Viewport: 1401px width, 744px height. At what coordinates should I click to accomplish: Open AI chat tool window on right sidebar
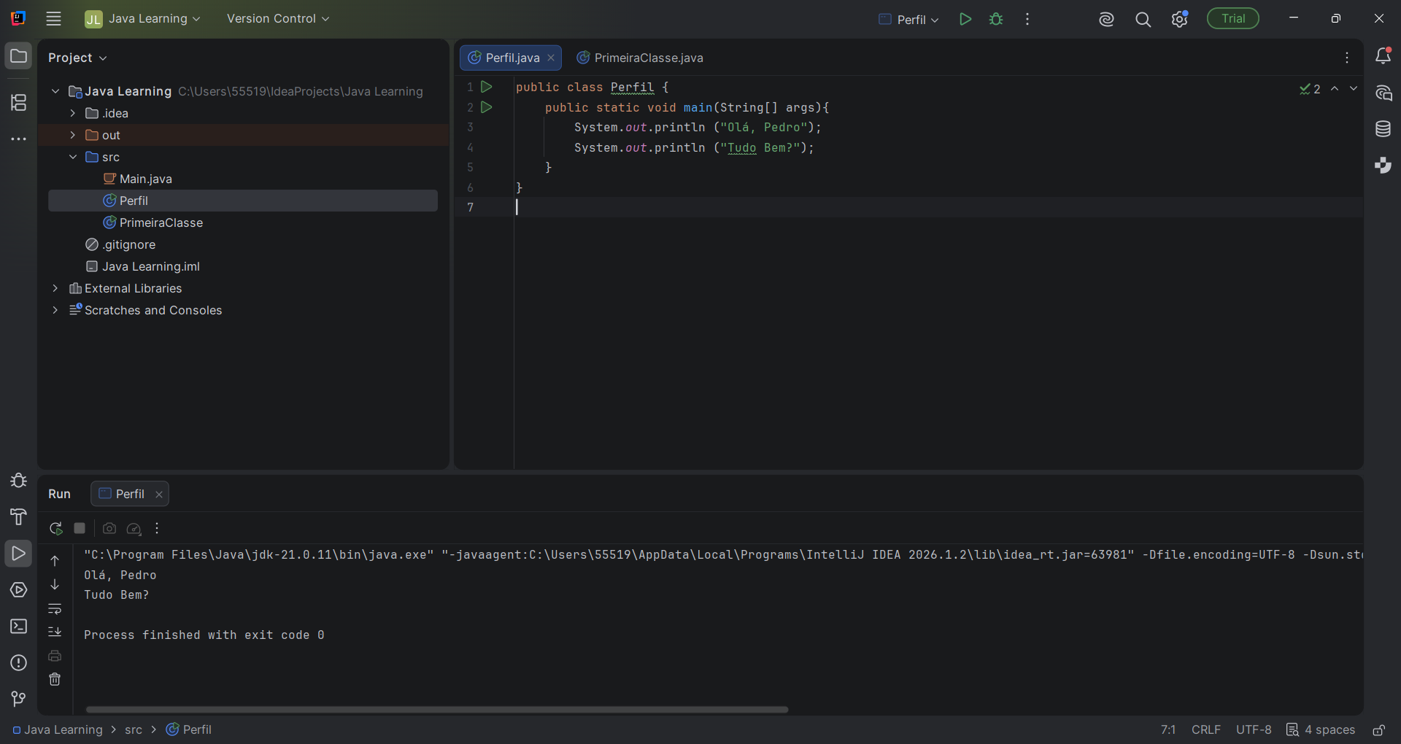(1383, 93)
